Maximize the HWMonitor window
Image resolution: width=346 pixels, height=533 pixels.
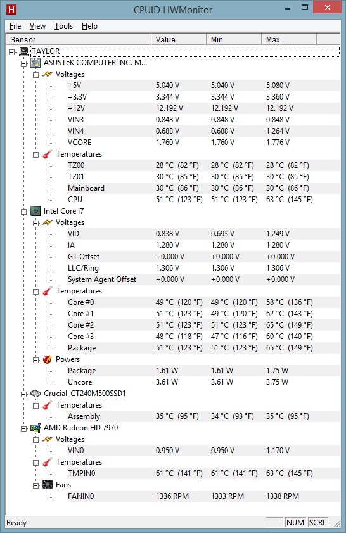[305, 8]
